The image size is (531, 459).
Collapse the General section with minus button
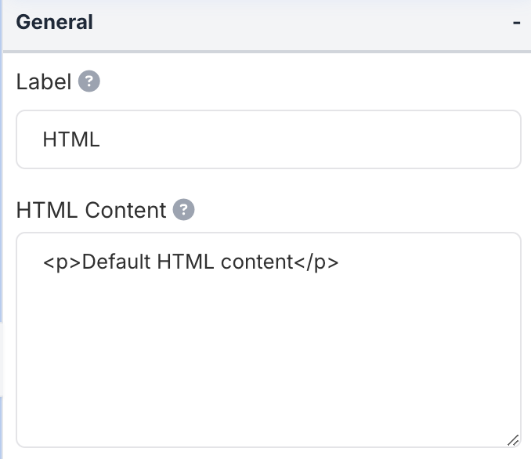(x=516, y=23)
